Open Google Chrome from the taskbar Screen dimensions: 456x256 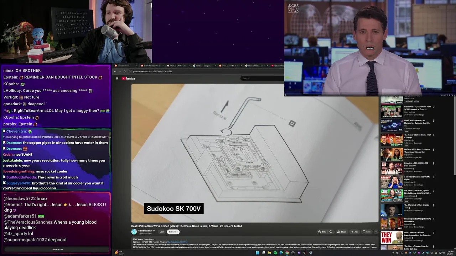click(x=287, y=253)
